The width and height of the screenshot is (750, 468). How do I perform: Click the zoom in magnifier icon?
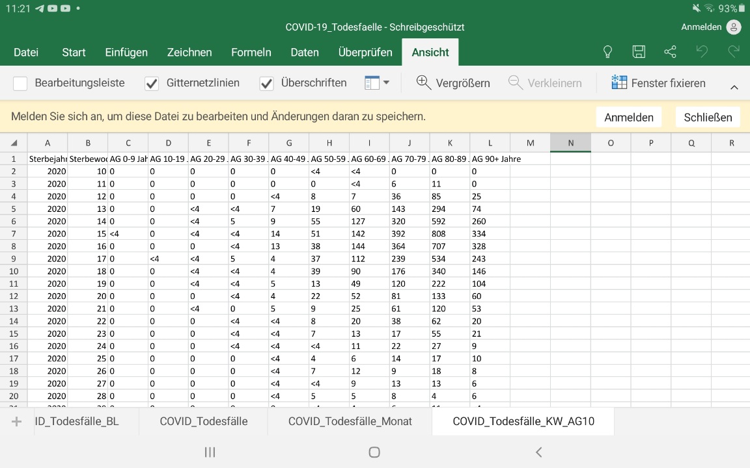(424, 83)
